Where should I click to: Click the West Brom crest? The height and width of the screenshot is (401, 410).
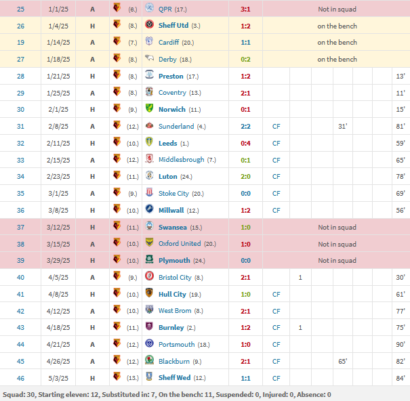(x=149, y=310)
